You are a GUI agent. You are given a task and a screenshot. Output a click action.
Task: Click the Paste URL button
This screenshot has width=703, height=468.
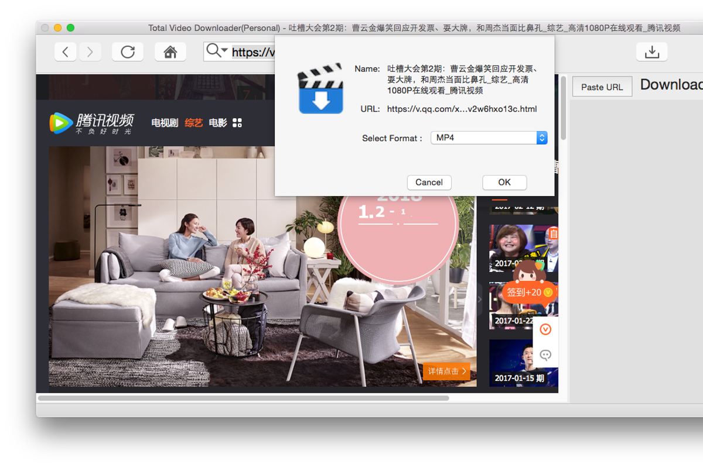(602, 87)
